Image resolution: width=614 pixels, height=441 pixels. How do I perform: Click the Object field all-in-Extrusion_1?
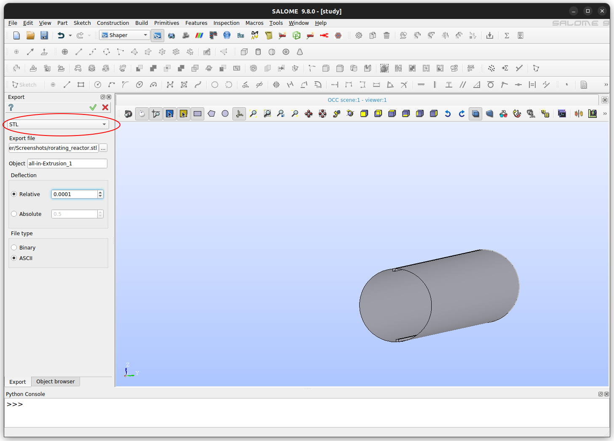pos(67,163)
